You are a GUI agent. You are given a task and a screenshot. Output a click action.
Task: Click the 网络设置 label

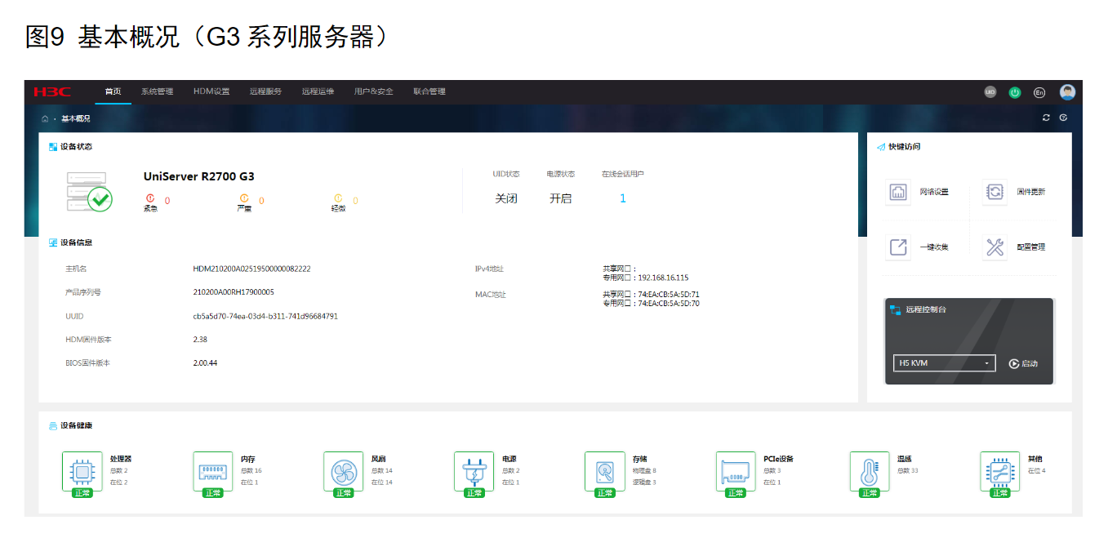934,192
